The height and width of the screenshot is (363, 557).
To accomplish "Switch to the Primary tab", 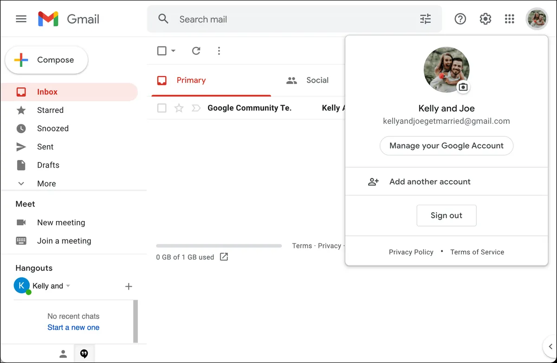I will point(211,80).
